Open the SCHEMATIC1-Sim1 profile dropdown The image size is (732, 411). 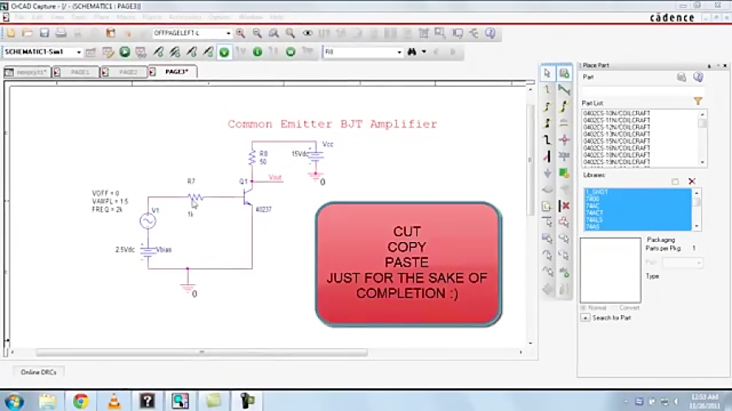tap(79, 52)
